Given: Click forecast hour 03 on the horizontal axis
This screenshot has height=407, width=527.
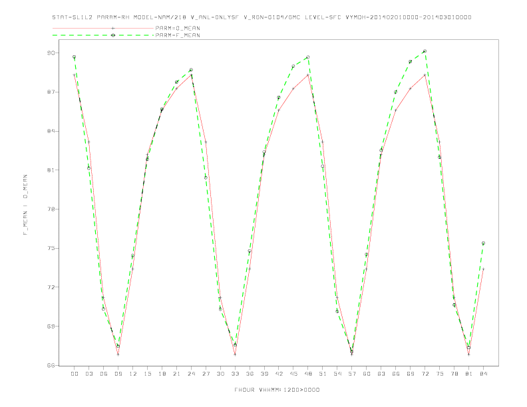Looking at the screenshot, I should (x=88, y=374).
